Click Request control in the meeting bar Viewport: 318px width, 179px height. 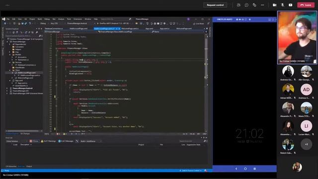(x=215, y=5)
